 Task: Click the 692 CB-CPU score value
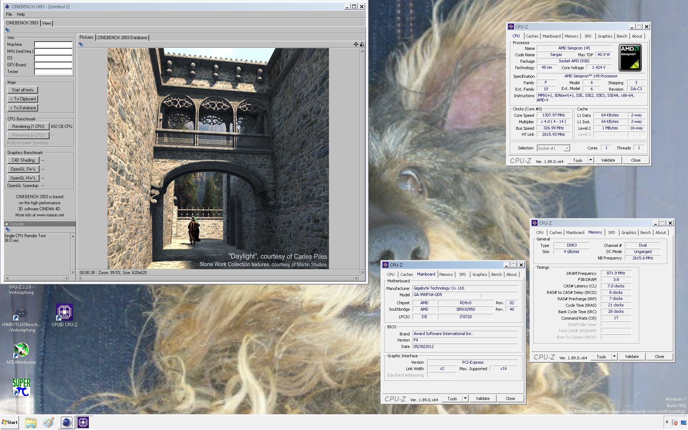pos(61,126)
